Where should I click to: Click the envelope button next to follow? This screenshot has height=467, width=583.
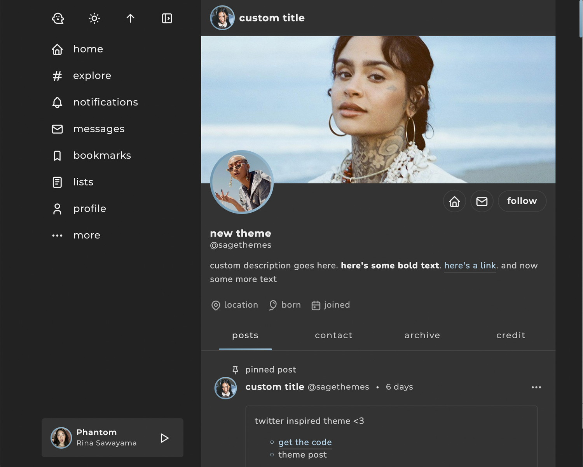pyautogui.click(x=482, y=201)
